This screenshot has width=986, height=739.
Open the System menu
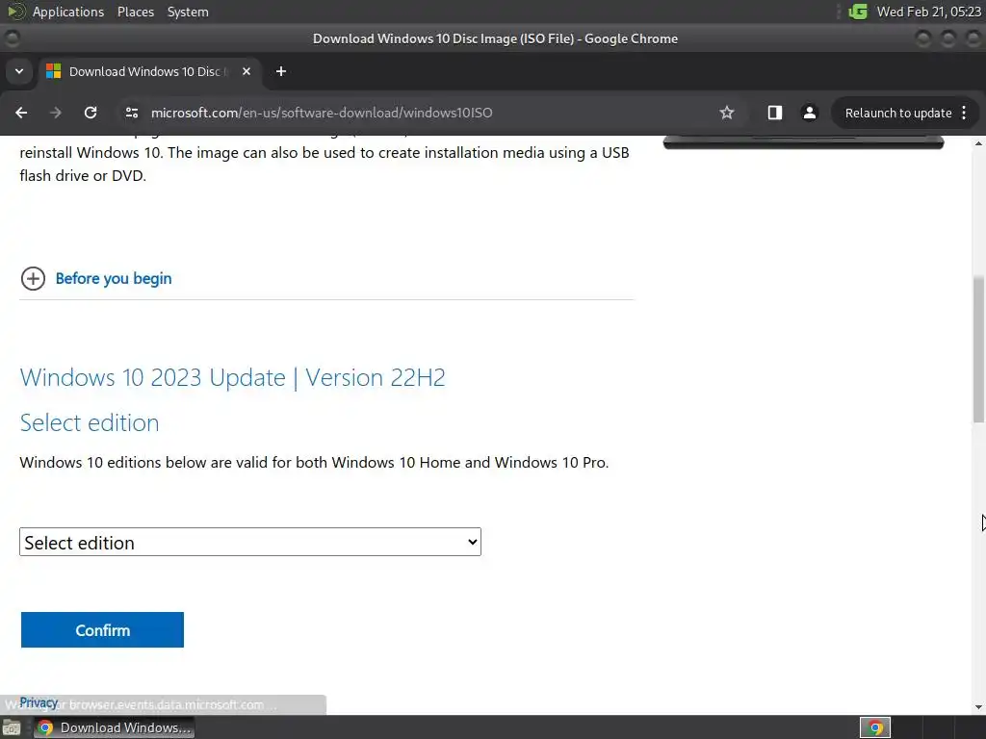188,12
